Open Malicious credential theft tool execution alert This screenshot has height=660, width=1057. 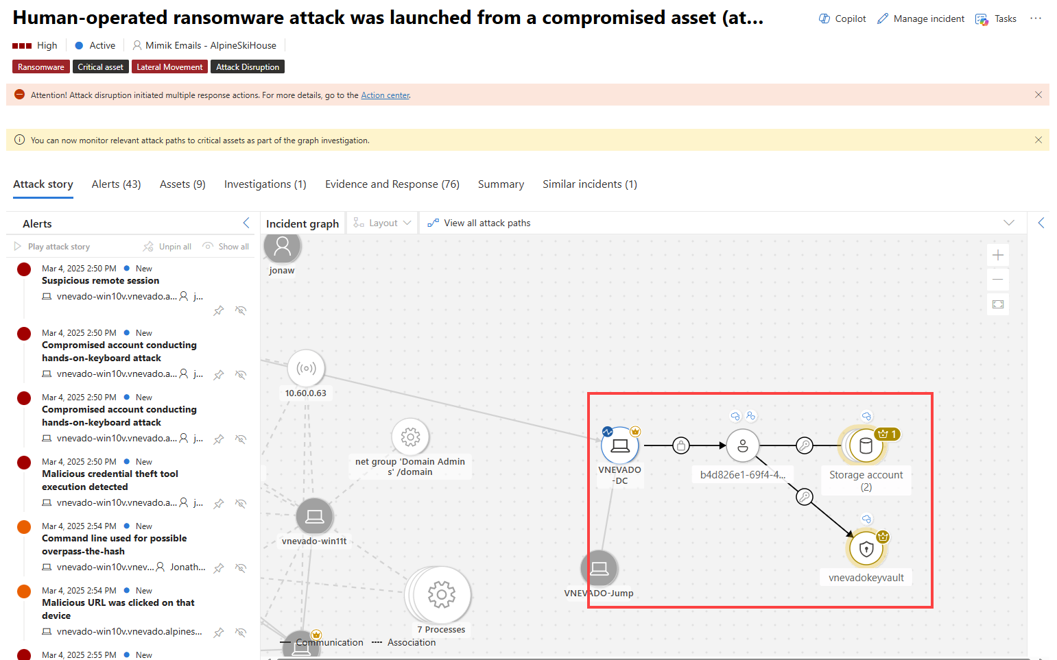[x=110, y=480]
